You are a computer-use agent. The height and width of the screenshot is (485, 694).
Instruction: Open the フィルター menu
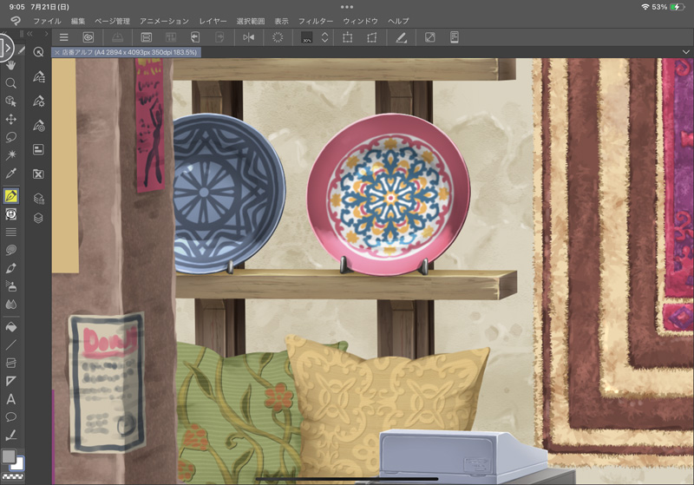(315, 20)
